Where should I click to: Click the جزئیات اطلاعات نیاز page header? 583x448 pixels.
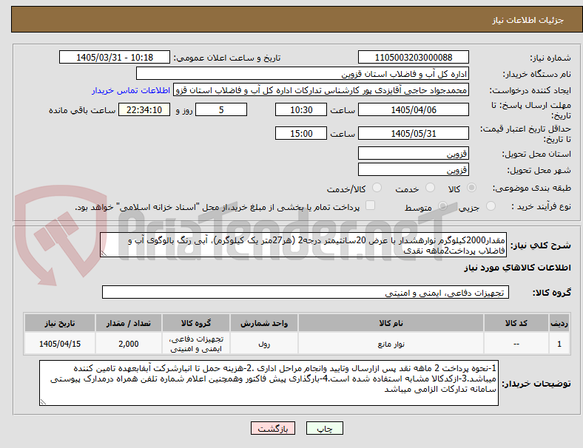[x=528, y=20]
